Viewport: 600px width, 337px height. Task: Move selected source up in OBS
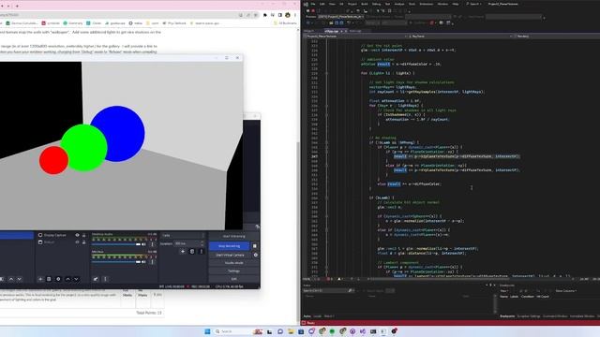pyautogui.click(x=67, y=279)
